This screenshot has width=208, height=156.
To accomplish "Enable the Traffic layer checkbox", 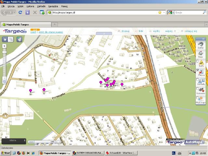I will [197, 60].
